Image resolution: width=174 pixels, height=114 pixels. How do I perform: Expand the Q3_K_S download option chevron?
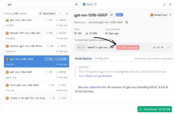168,47
